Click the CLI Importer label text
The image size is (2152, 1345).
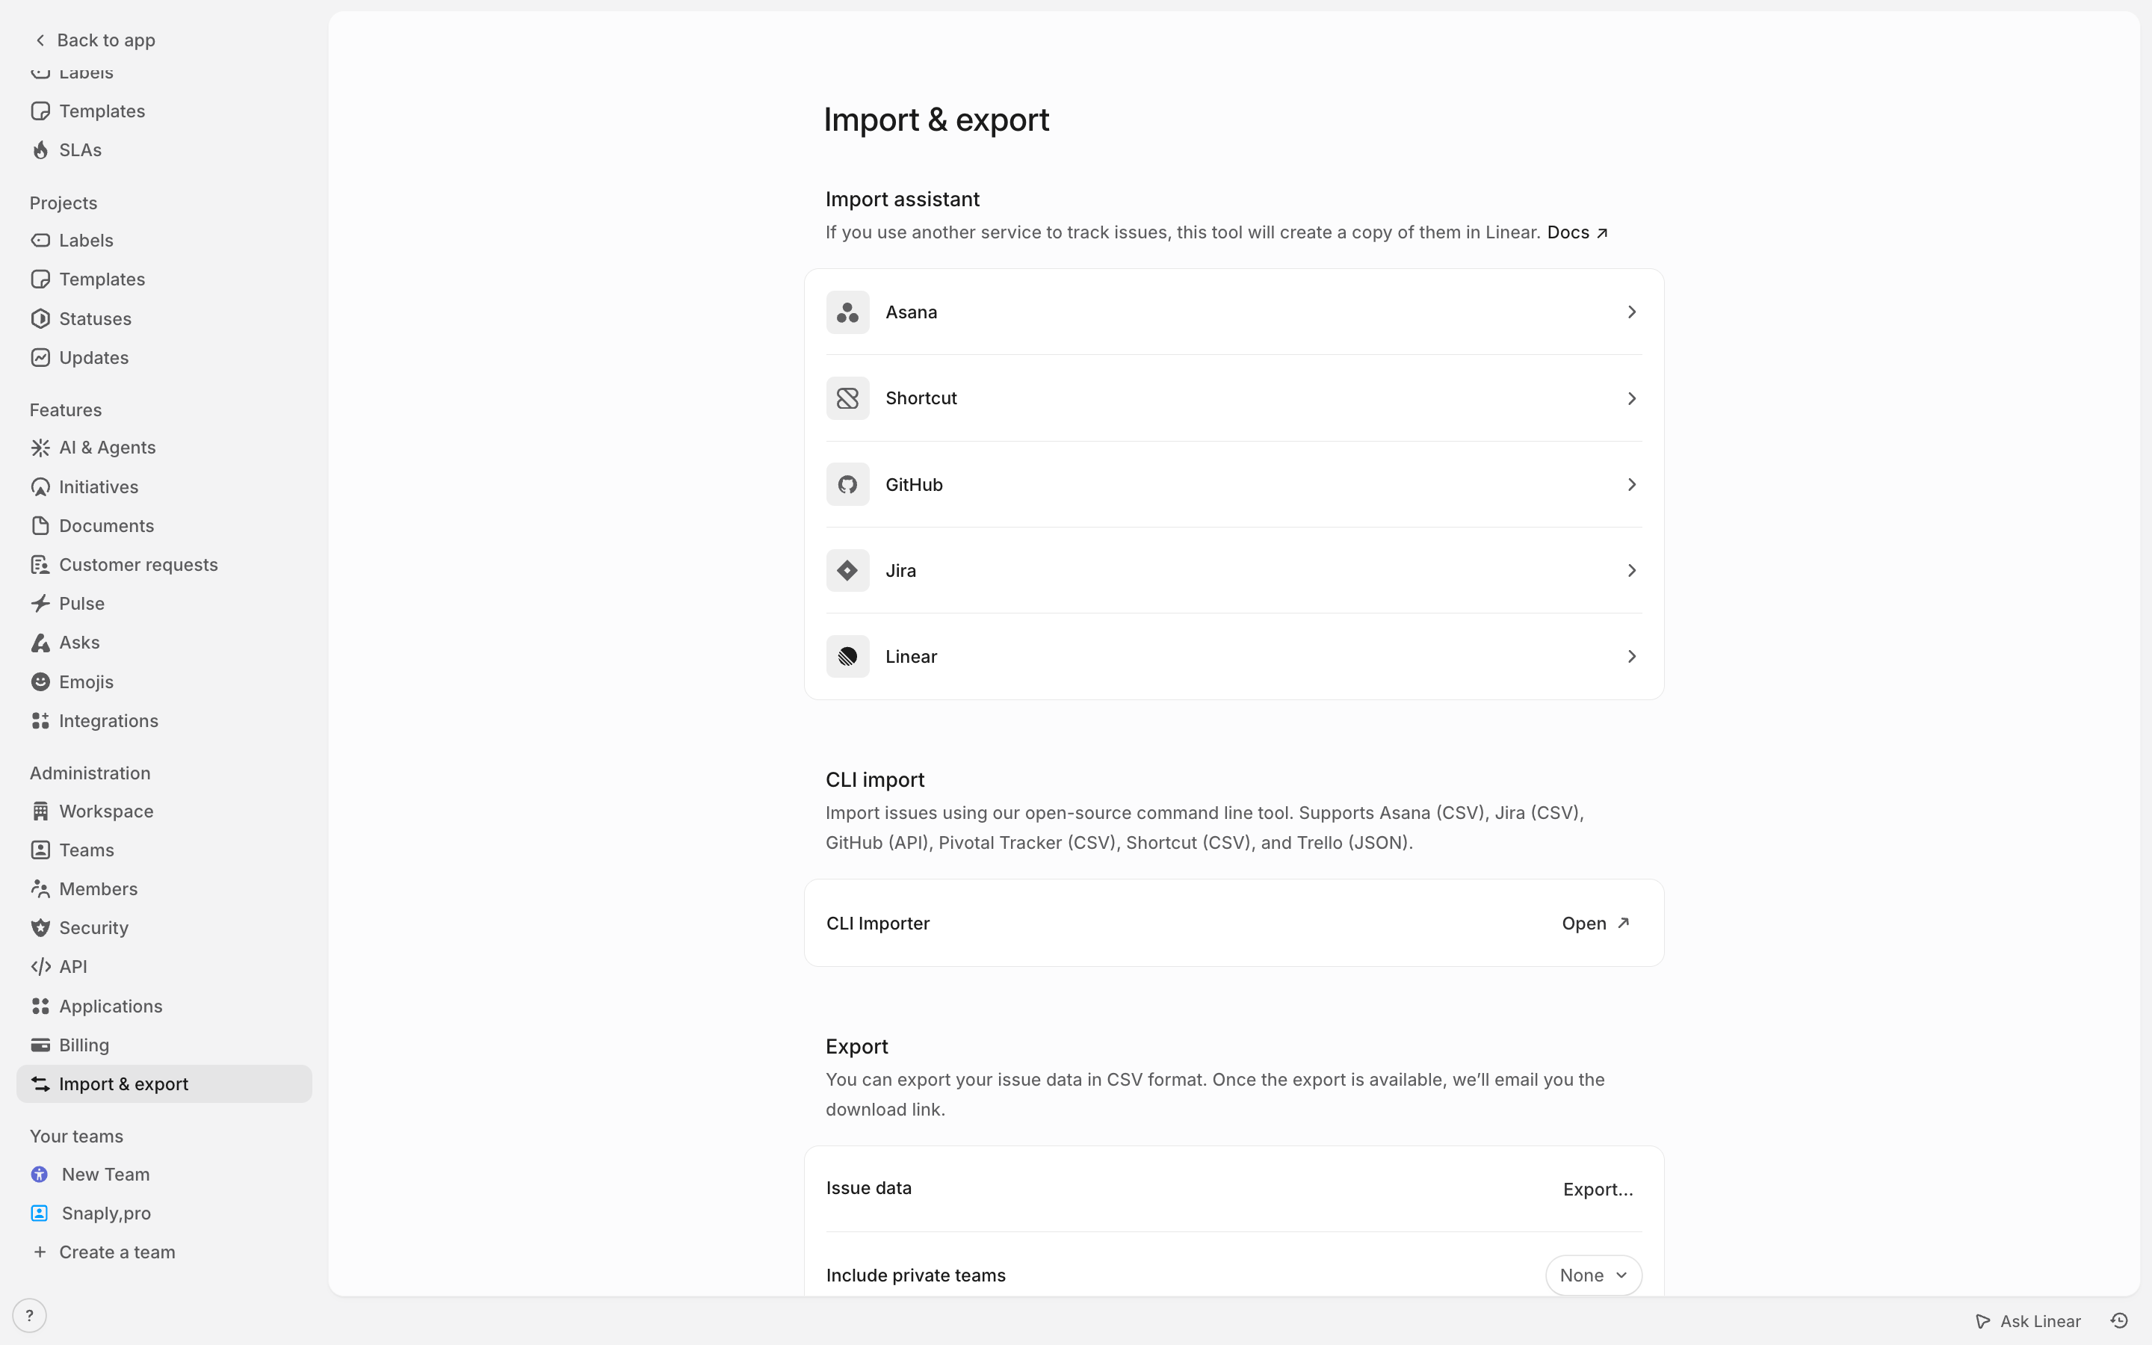(878, 924)
